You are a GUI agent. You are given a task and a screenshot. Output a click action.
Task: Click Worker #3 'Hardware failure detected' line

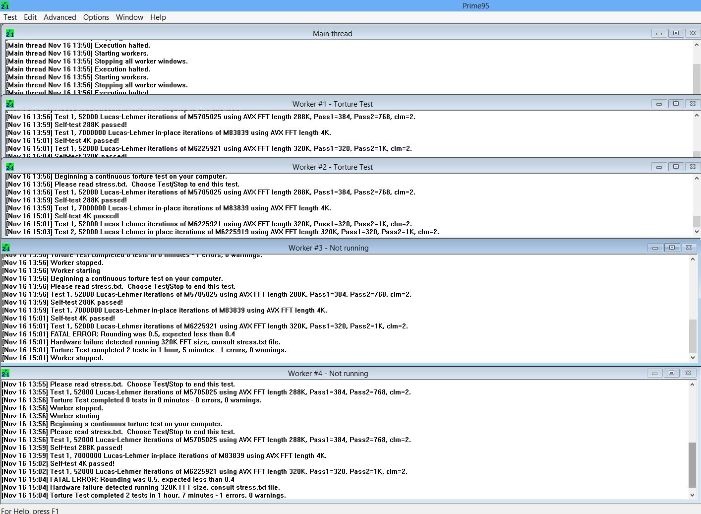click(x=141, y=342)
